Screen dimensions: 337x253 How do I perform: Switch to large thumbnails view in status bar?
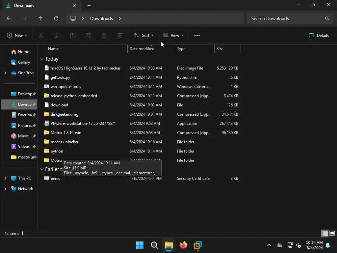[332, 233]
